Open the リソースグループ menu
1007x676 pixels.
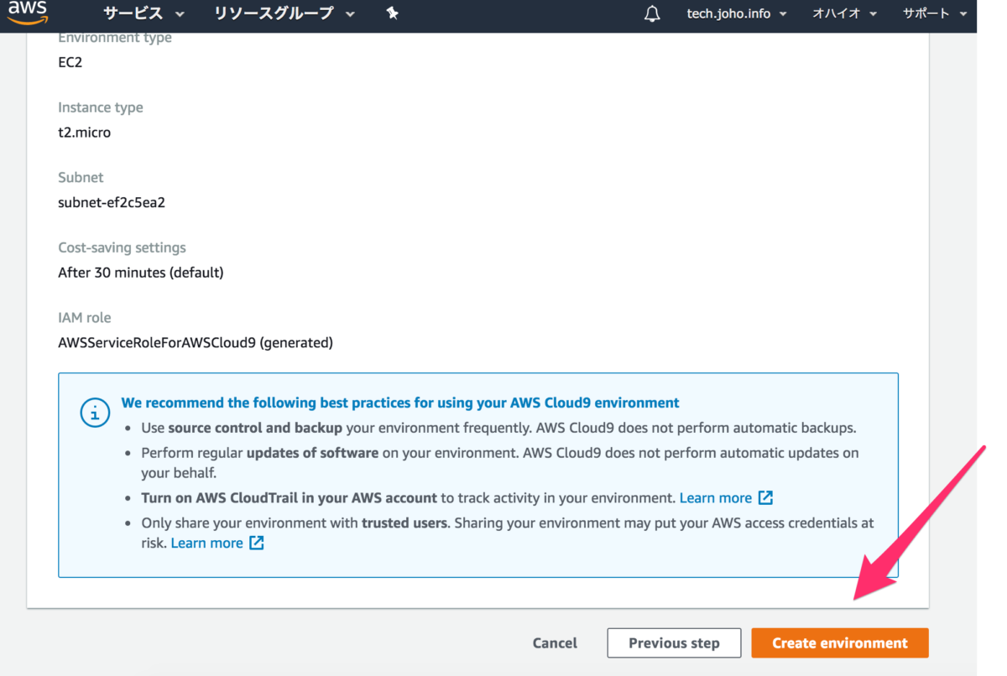[x=284, y=13]
